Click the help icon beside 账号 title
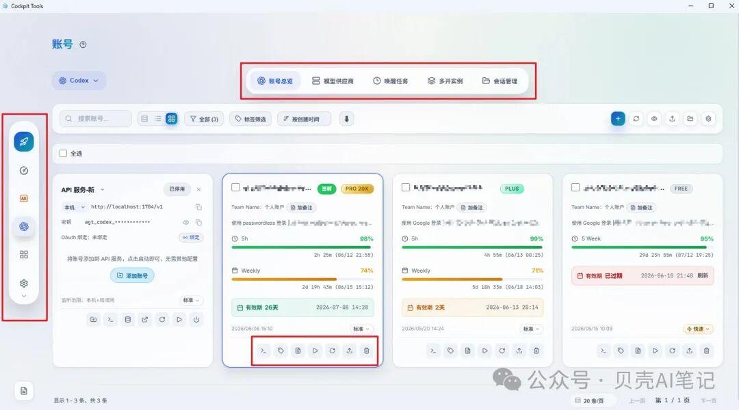Viewport: 739px width, 410px height. coord(83,44)
